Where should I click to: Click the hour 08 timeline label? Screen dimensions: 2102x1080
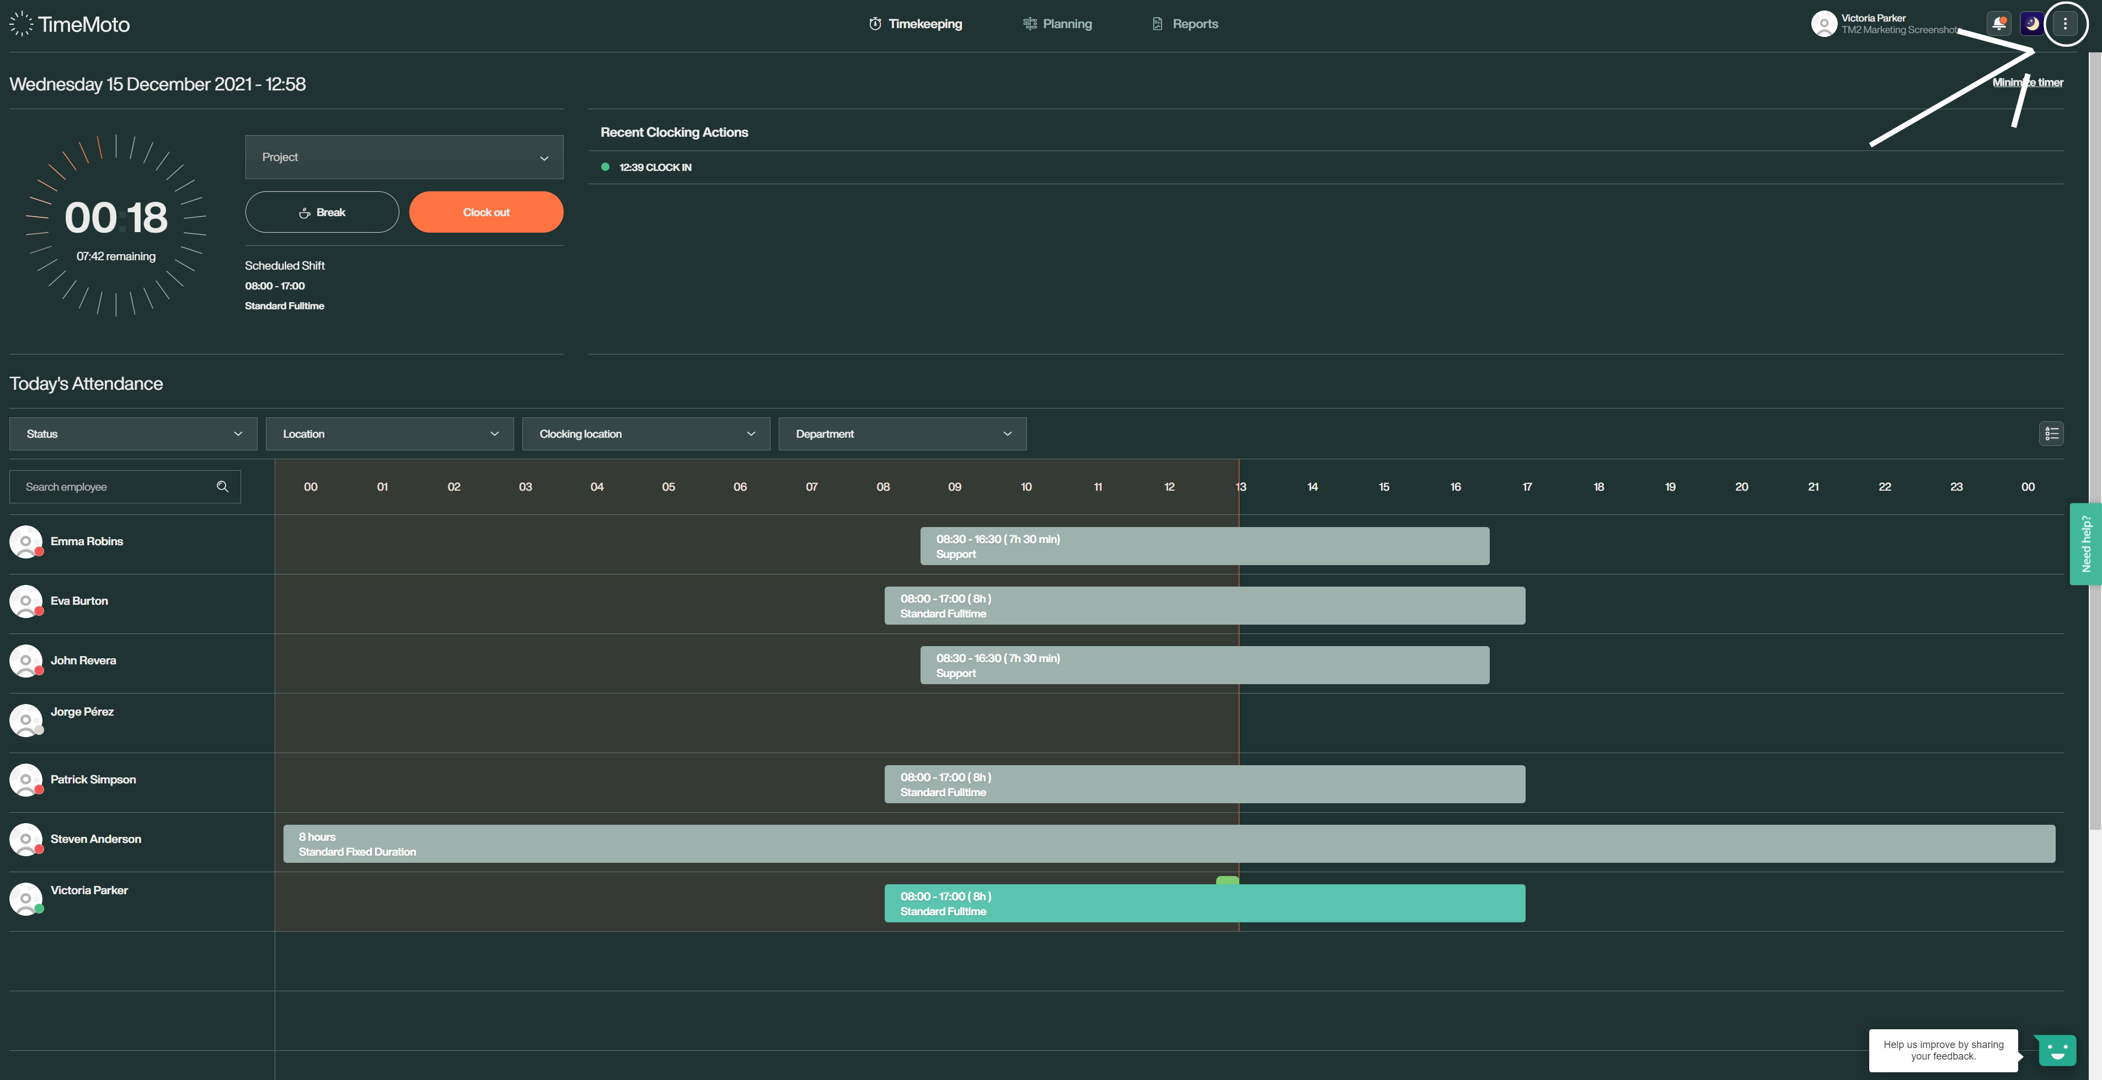(x=883, y=486)
